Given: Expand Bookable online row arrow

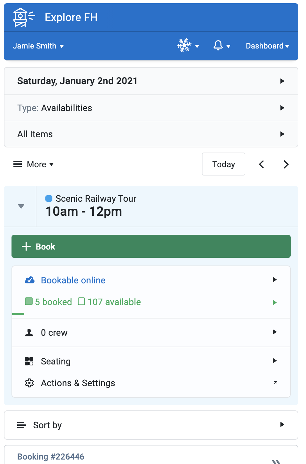Looking at the screenshot, I should (274, 280).
